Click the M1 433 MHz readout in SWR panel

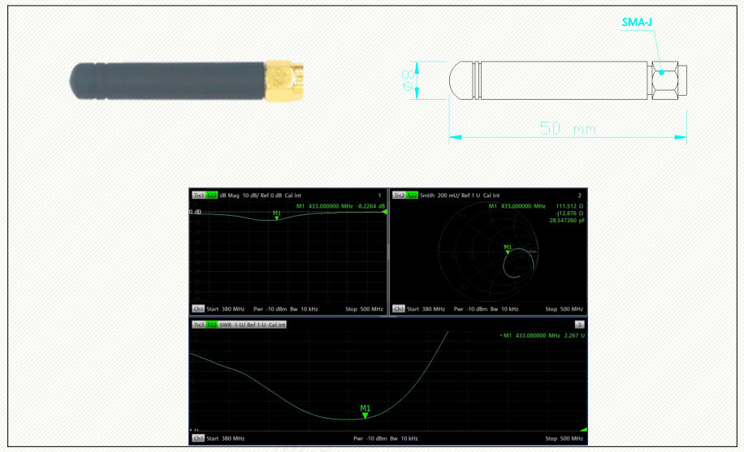pos(540,336)
